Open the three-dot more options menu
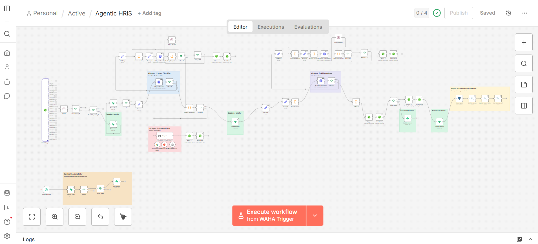Image resolution: width=538 pixels, height=244 pixels. click(524, 13)
